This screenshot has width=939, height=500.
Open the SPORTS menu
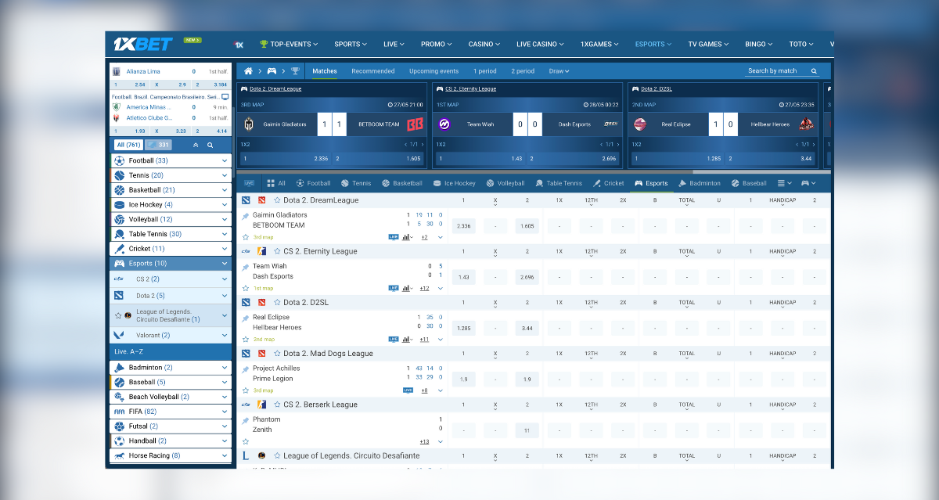coord(350,45)
